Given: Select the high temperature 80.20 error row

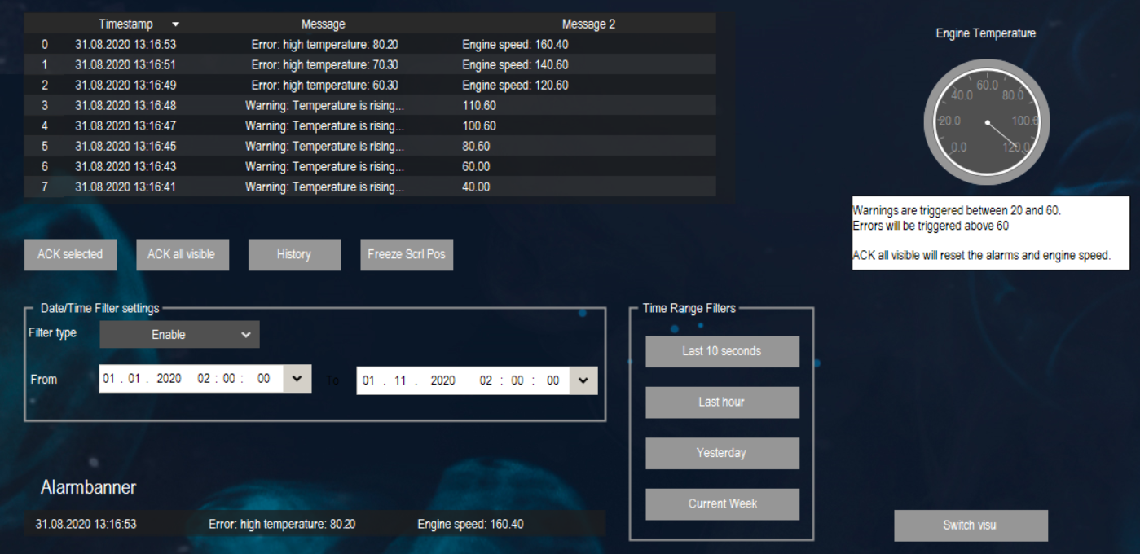Looking at the screenshot, I should pyautogui.click(x=326, y=44).
